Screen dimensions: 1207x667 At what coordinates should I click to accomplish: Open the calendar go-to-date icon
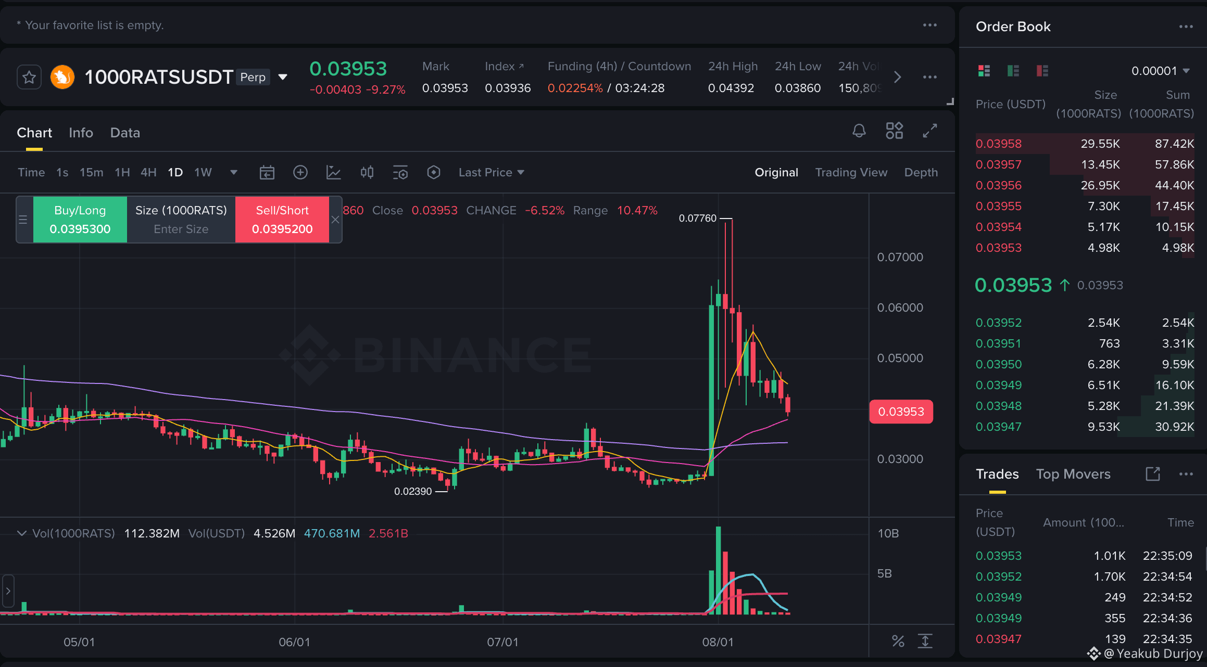point(267,172)
